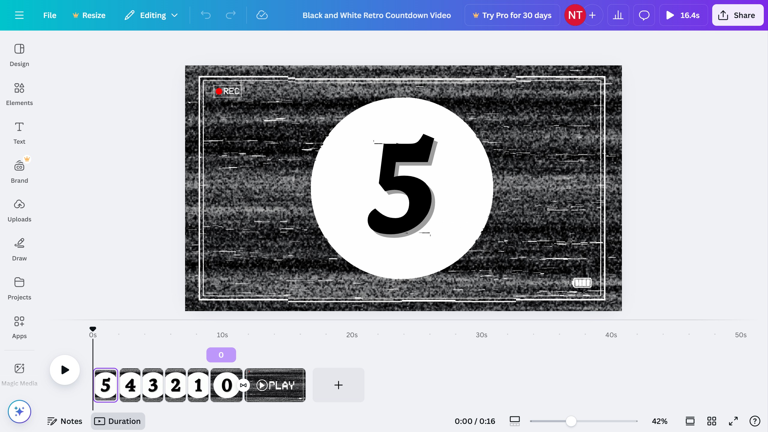Toggle the Duration view in timeline

[117, 421]
